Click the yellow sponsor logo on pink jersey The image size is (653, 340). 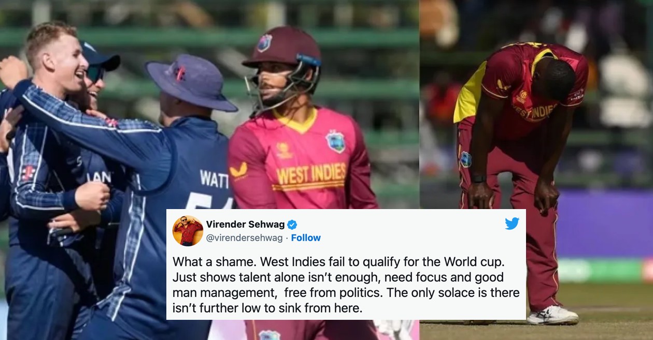tap(239, 172)
